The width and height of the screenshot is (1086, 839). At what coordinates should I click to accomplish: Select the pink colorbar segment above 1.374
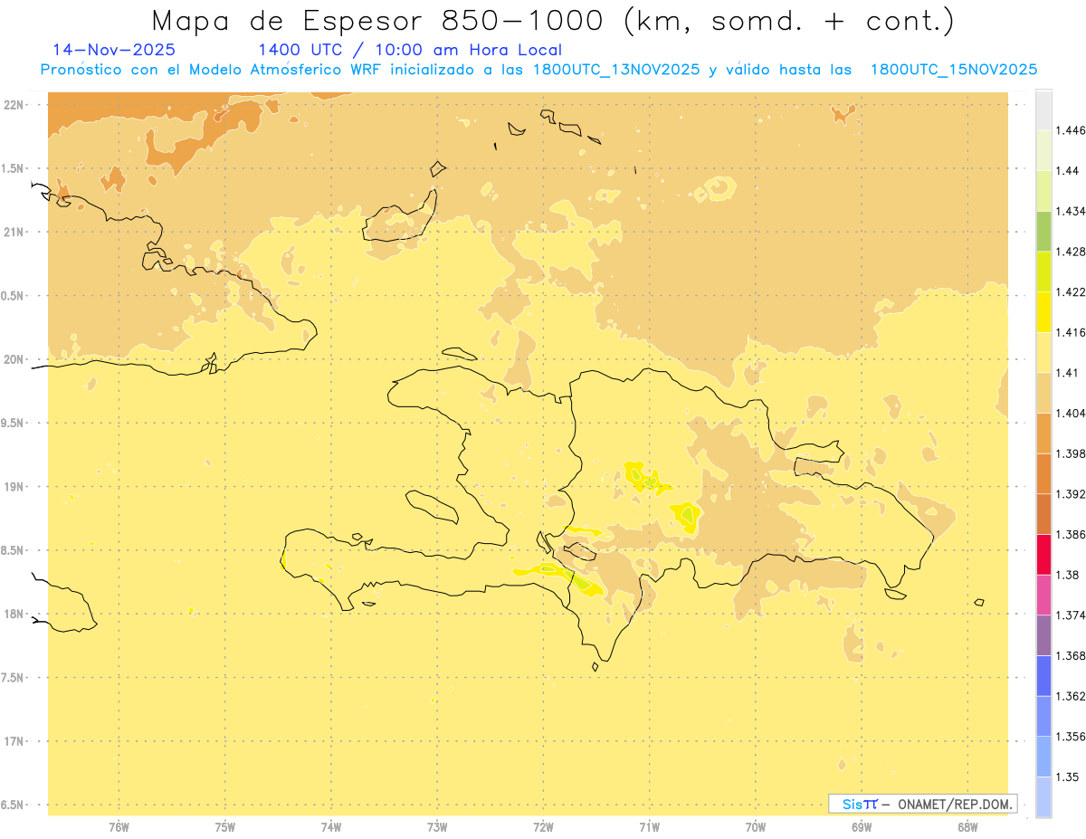(1043, 595)
